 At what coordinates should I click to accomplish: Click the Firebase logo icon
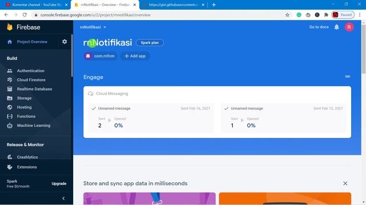pos(10,27)
